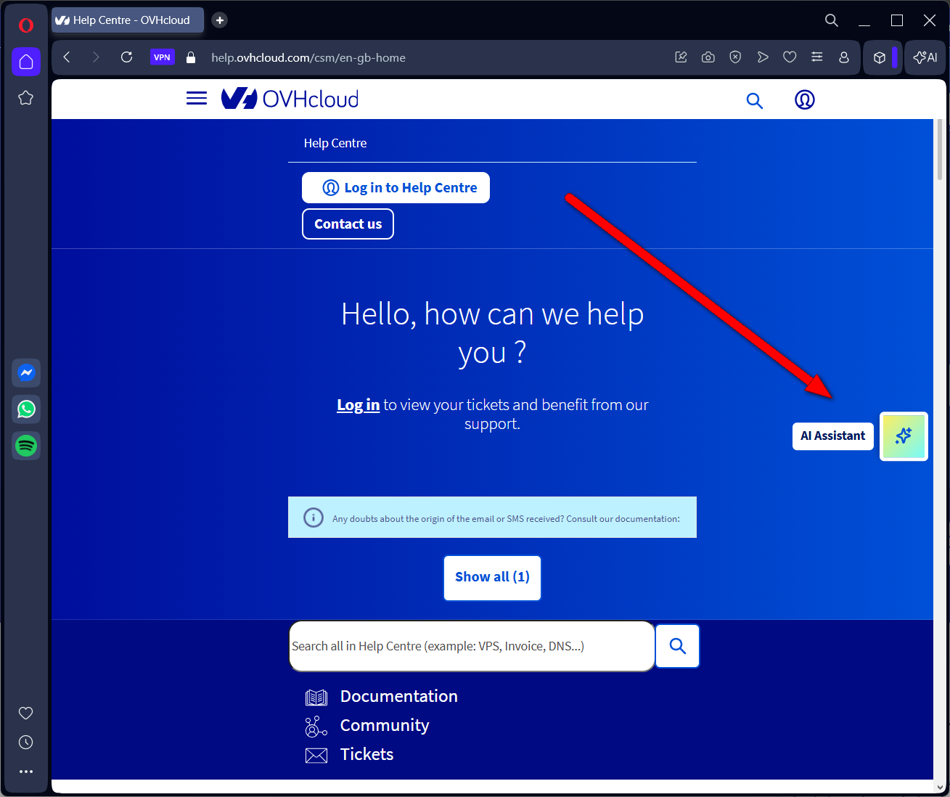The width and height of the screenshot is (950, 797).
Task: Select the Help Centre - OVHcloud tab
Action: click(128, 20)
